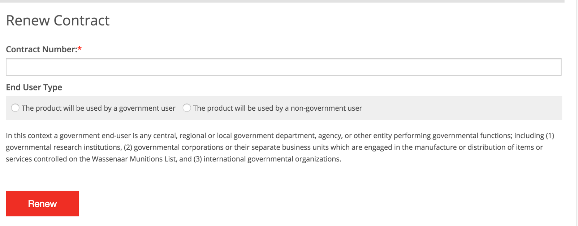Click the 'Contract Number:' field label
Viewport: 578px width, 226px height.
pos(42,49)
